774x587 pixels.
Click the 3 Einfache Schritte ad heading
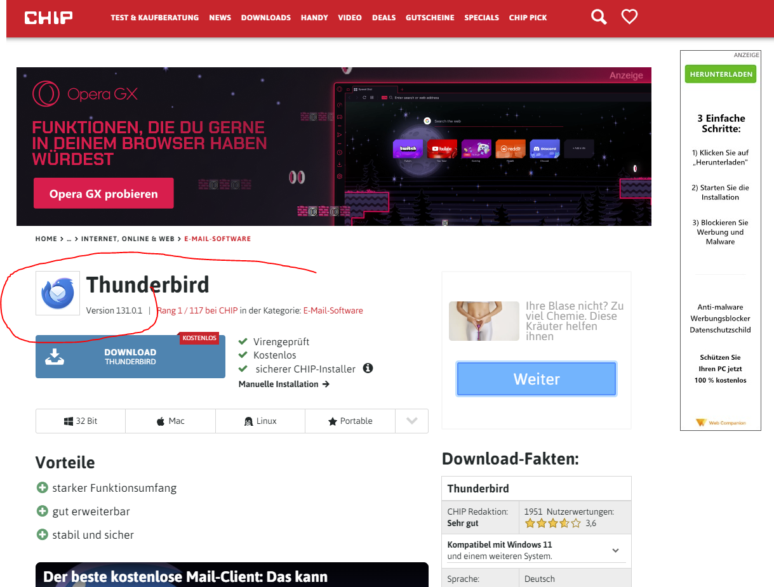pyautogui.click(x=721, y=123)
